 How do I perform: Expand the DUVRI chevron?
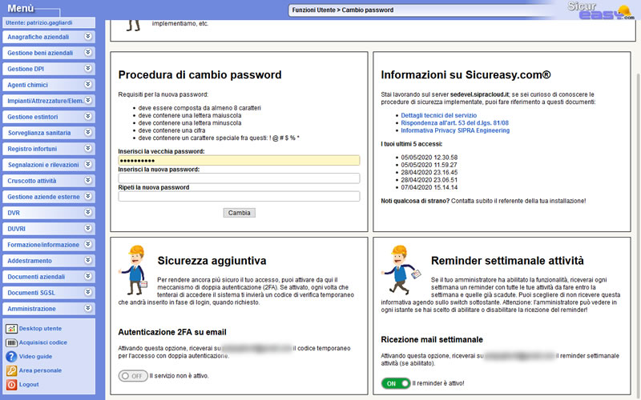[x=88, y=228]
